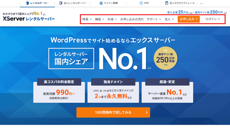Open the サポート dropdown
Viewport: 230px width, 128px height.
(154, 19)
